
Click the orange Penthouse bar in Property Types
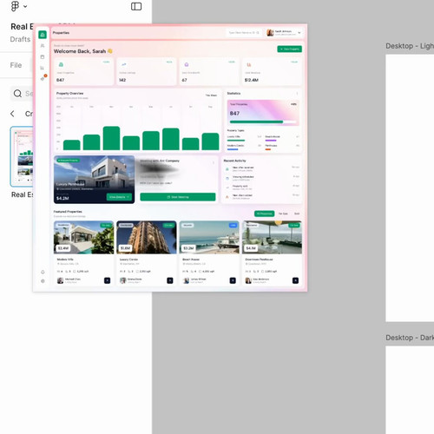point(268,149)
